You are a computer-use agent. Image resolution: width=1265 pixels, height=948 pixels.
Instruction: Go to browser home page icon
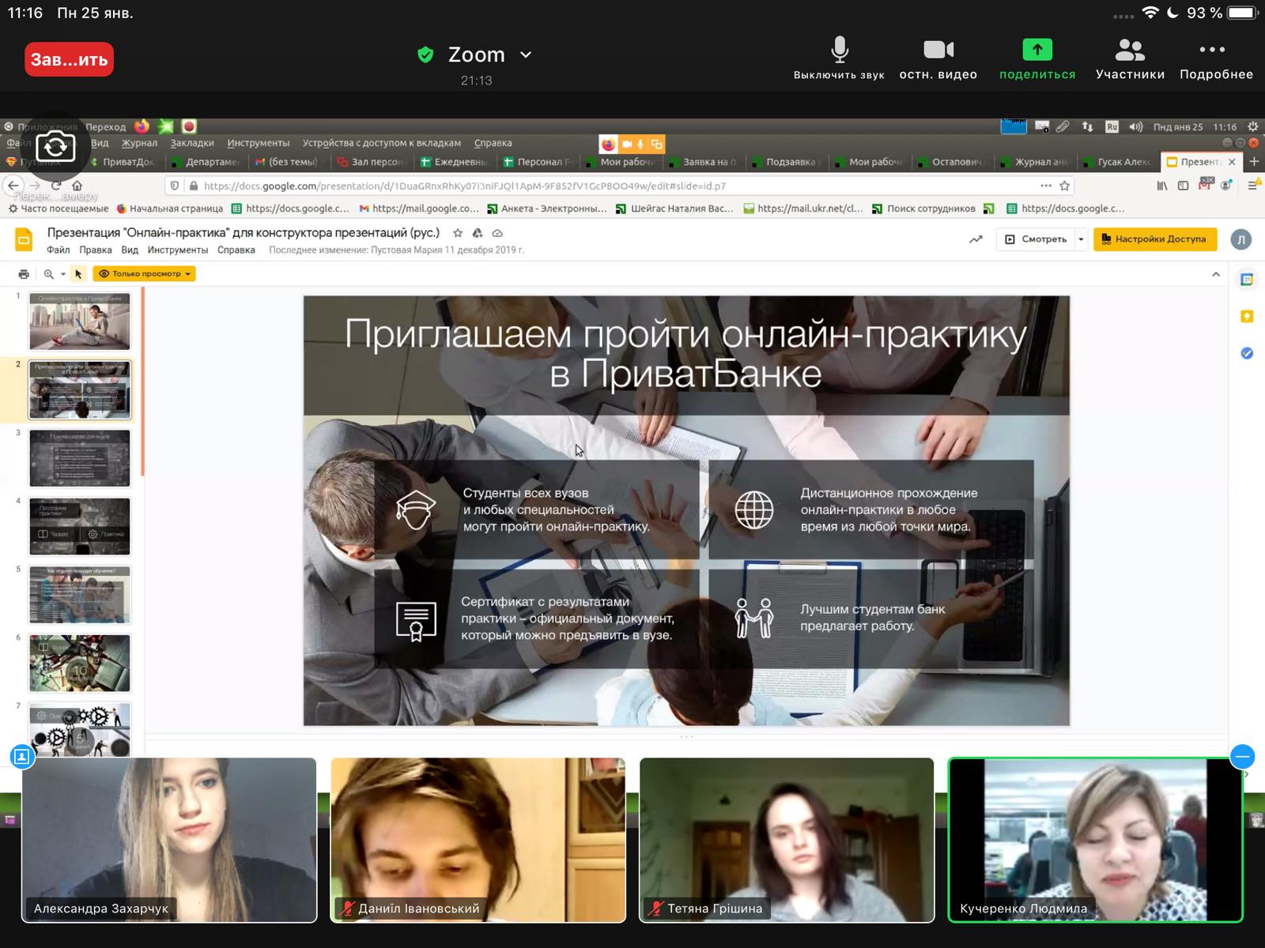click(x=77, y=186)
